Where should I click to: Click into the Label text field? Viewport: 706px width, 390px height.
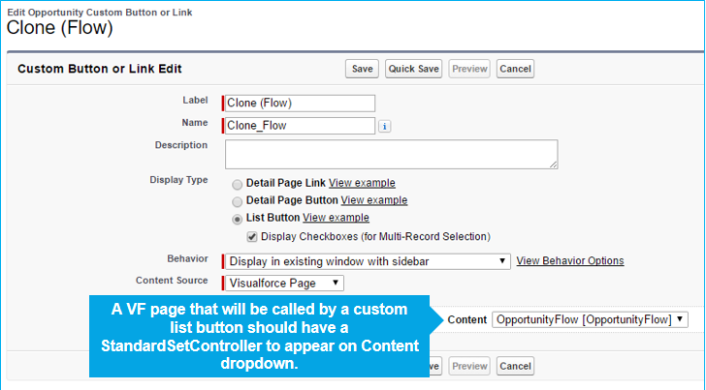pos(299,104)
